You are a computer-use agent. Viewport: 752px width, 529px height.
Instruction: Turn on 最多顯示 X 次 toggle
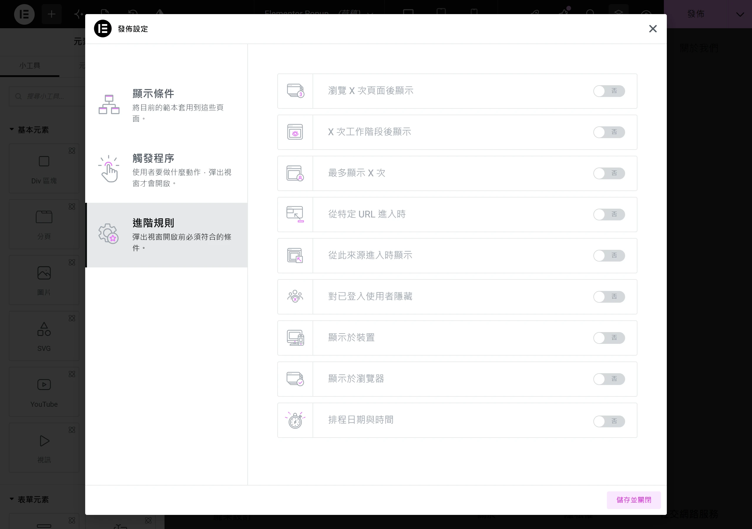click(x=609, y=173)
